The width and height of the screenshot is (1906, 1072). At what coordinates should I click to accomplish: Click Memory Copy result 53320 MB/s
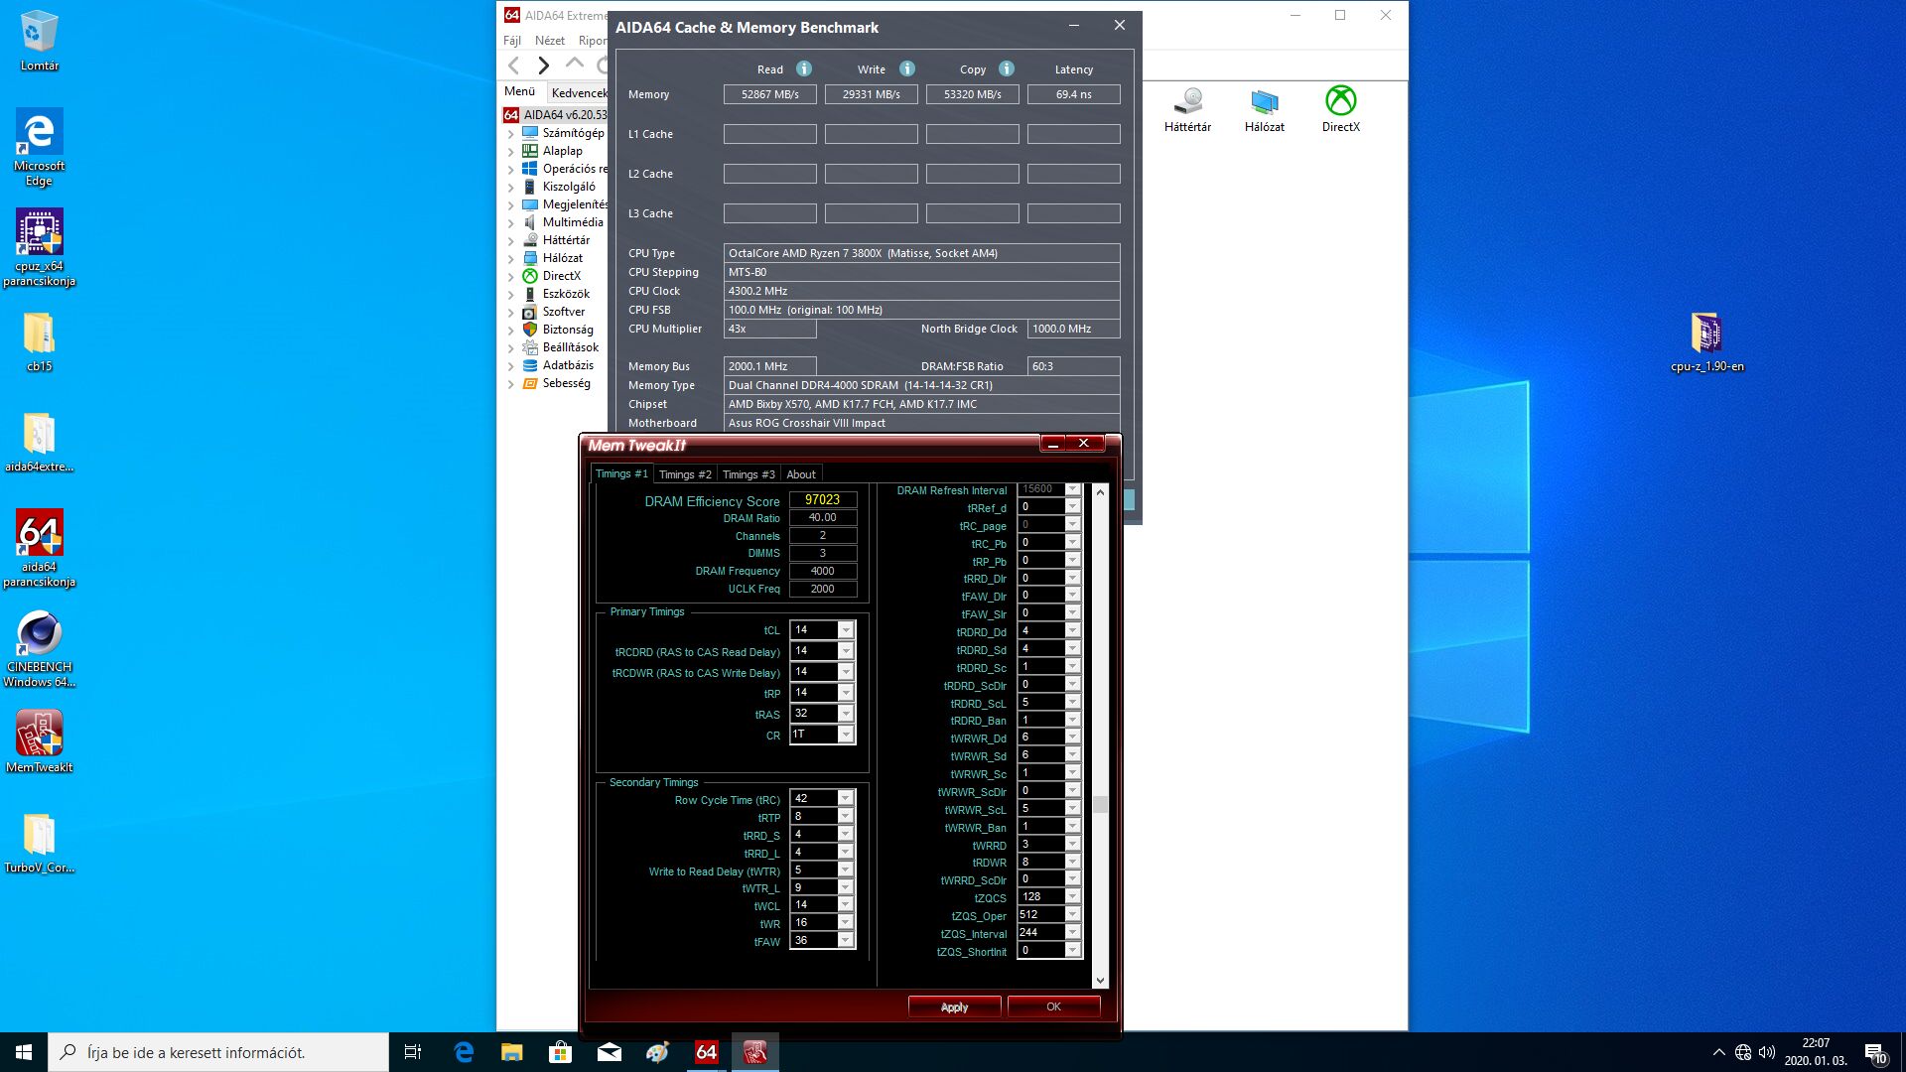(x=973, y=94)
